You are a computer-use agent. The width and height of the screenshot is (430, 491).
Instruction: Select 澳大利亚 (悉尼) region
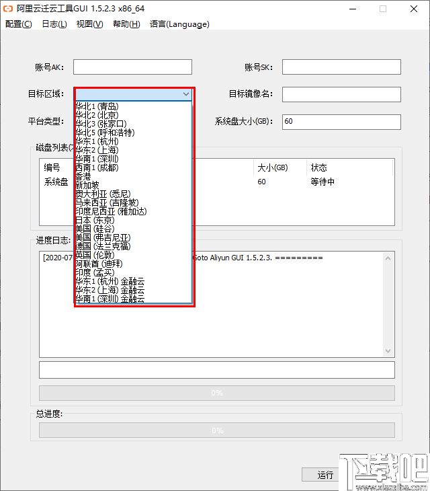click(133, 194)
